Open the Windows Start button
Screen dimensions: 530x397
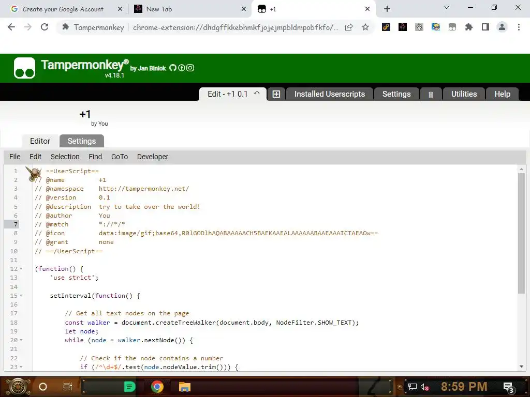point(18,387)
